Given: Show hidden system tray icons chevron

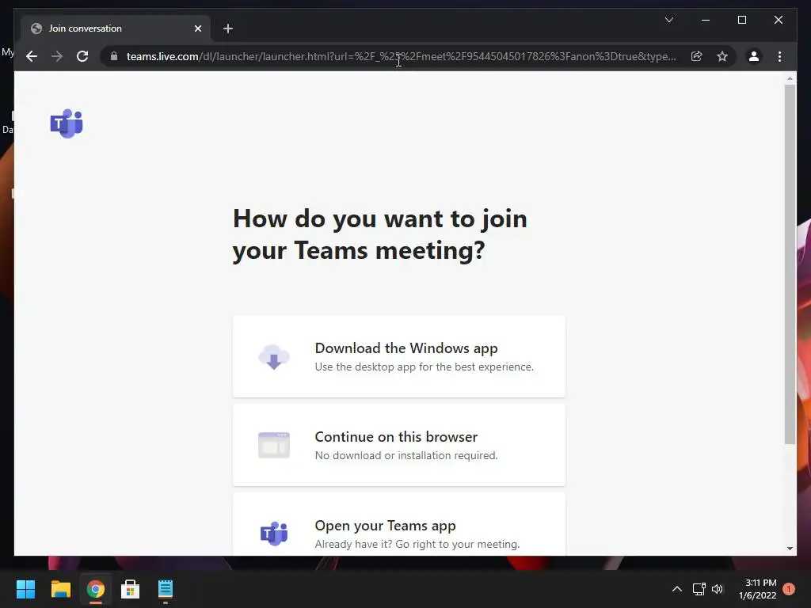Looking at the screenshot, I should click(676, 589).
